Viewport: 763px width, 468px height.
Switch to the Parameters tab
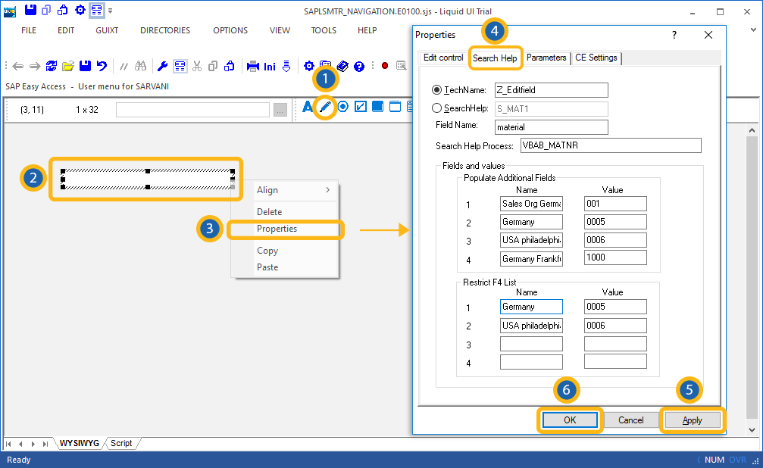pyautogui.click(x=546, y=58)
